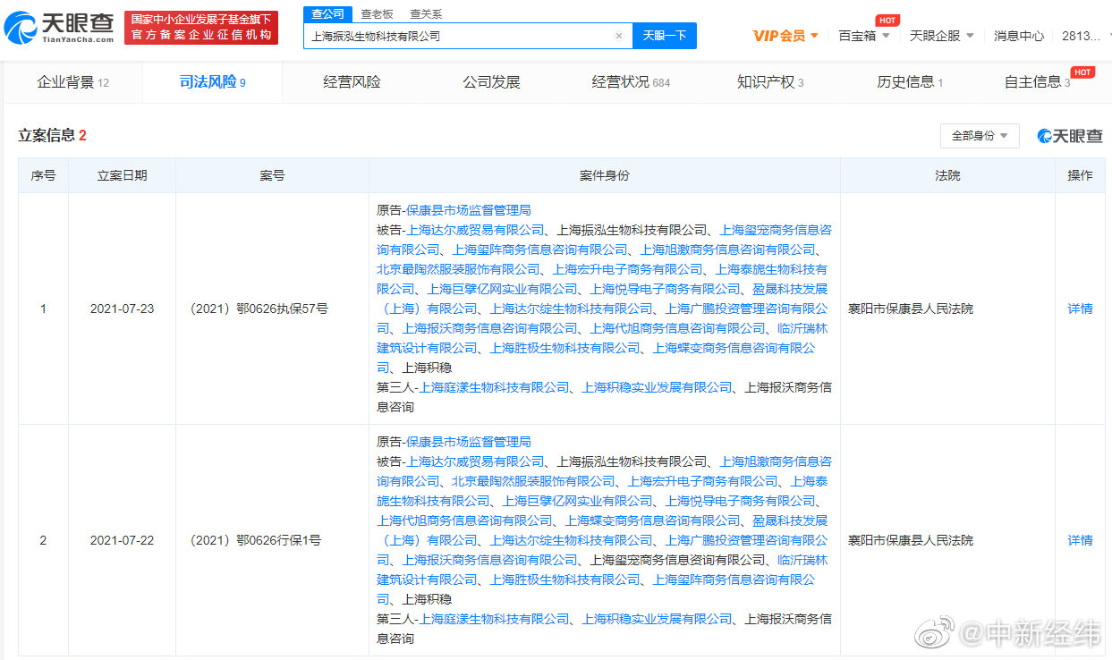Select the 经营状况 tab
Screen dimensions: 1112x660
tap(624, 81)
